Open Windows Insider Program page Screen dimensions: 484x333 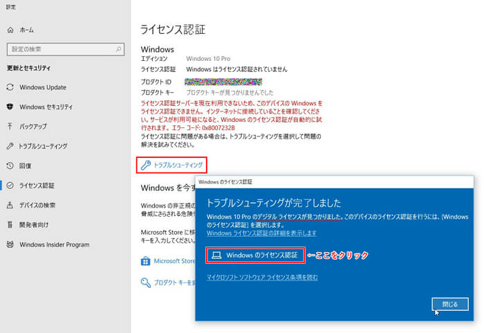pyautogui.click(x=65, y=244)
